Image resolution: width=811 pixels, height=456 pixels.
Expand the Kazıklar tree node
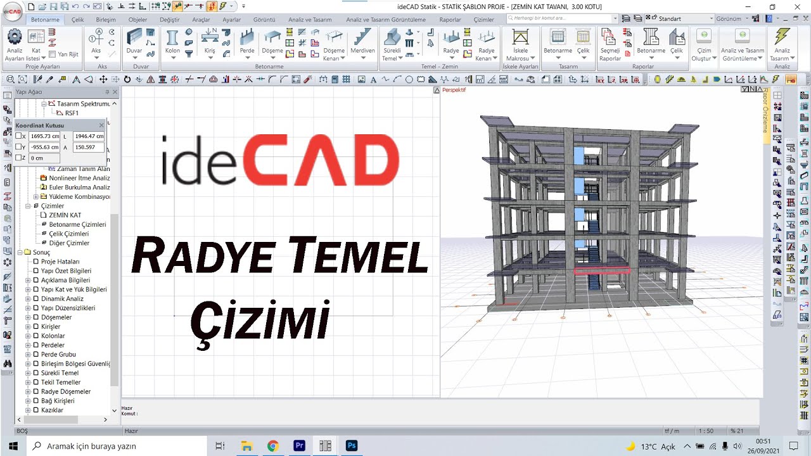click(x=28, y=410)
